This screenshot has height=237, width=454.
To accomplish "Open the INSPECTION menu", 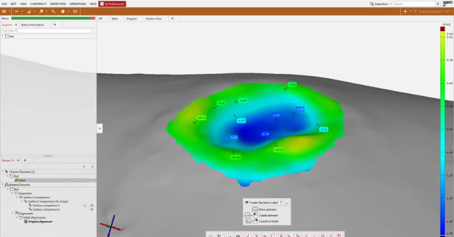I will coord(58,3).
